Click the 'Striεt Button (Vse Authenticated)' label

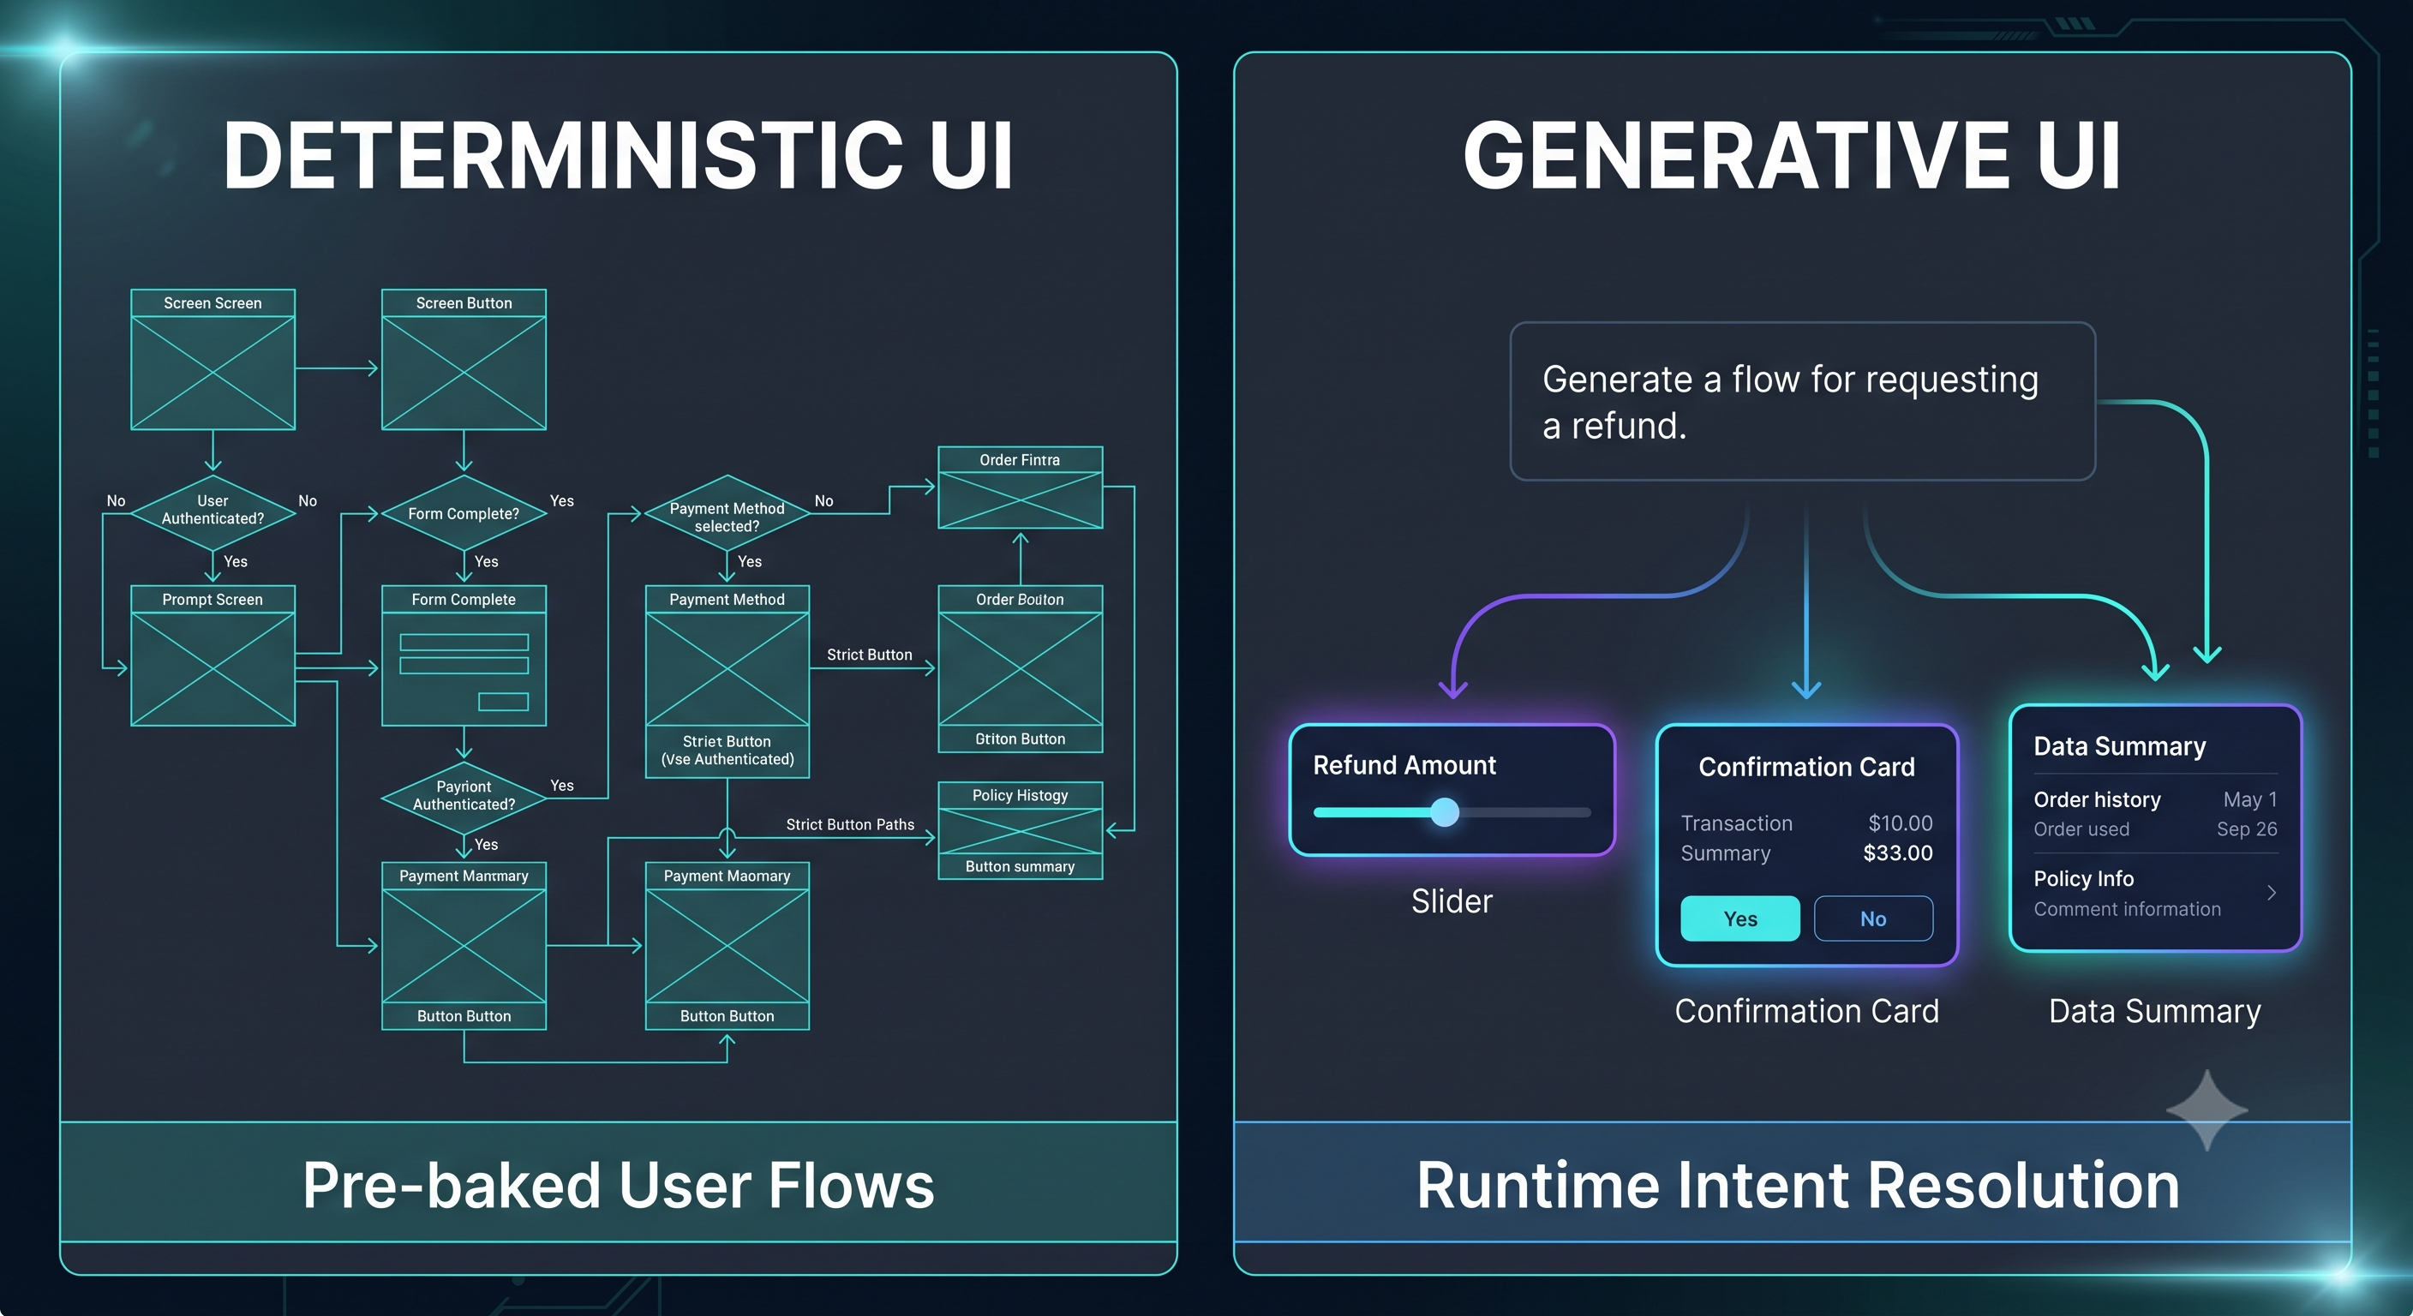pyautogui.click(x=727, y=751)
